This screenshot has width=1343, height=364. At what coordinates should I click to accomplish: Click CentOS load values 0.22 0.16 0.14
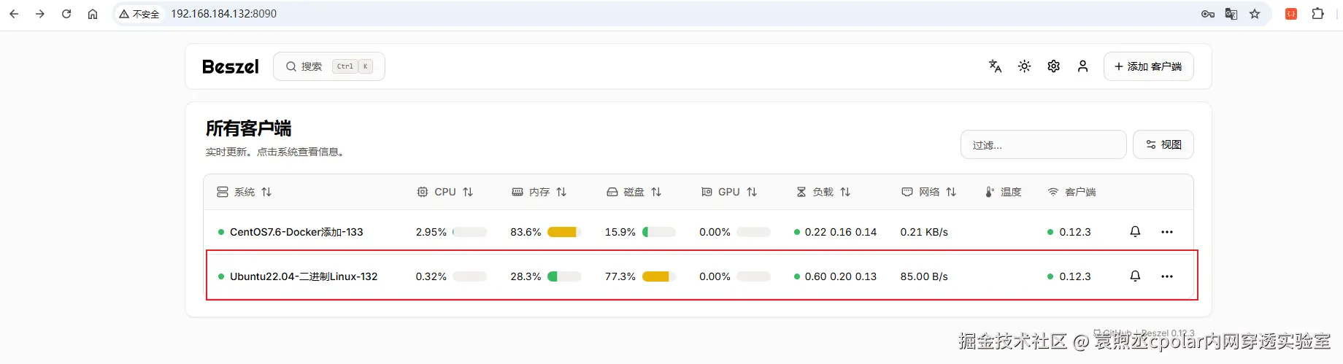840,232
